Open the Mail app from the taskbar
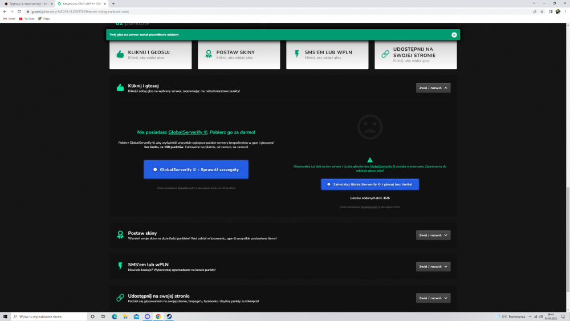 click(136, 316)
